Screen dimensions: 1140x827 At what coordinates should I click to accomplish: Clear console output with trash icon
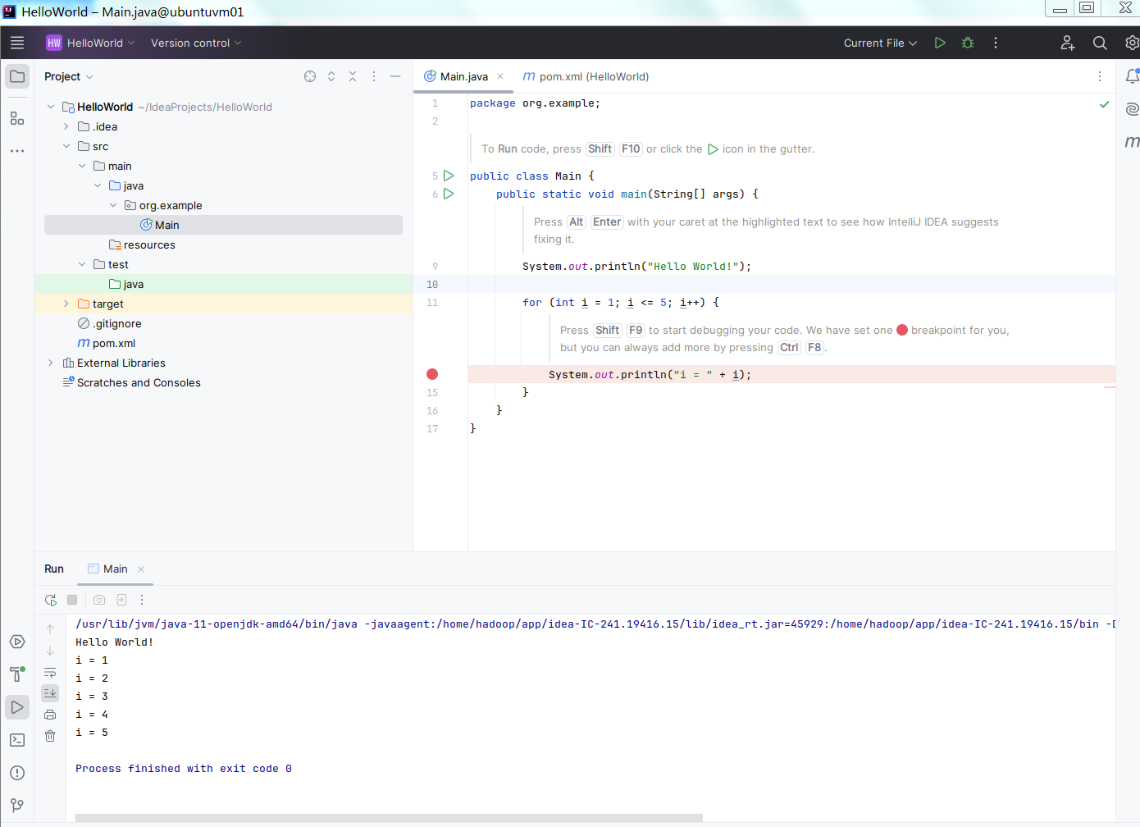click(50, 736)
